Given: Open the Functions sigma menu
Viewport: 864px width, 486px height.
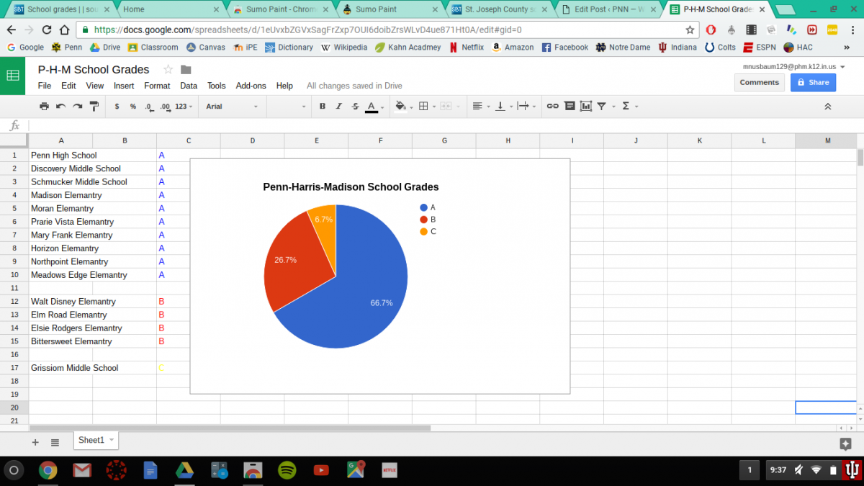Looking at the screenshot, I should point(629,106).
